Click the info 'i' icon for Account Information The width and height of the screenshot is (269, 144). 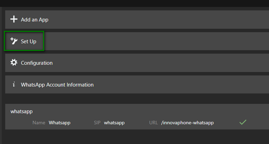(14, 84)
